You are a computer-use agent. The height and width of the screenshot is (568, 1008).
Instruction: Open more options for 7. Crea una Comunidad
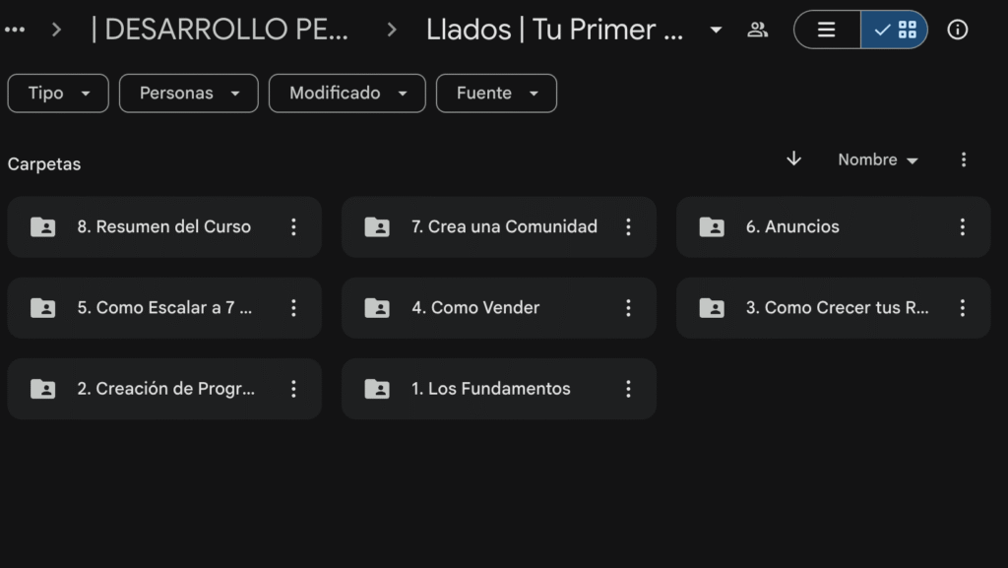click(x=628, y=227)
